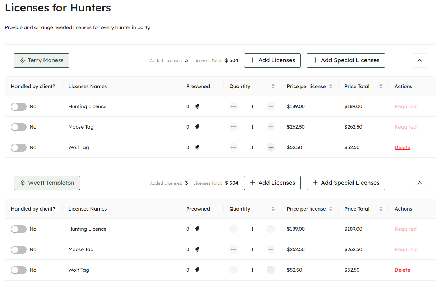Click preowned tag icon for Wyatt's Moose Tag
Screen dimensions: 437x281
point(197,249)
